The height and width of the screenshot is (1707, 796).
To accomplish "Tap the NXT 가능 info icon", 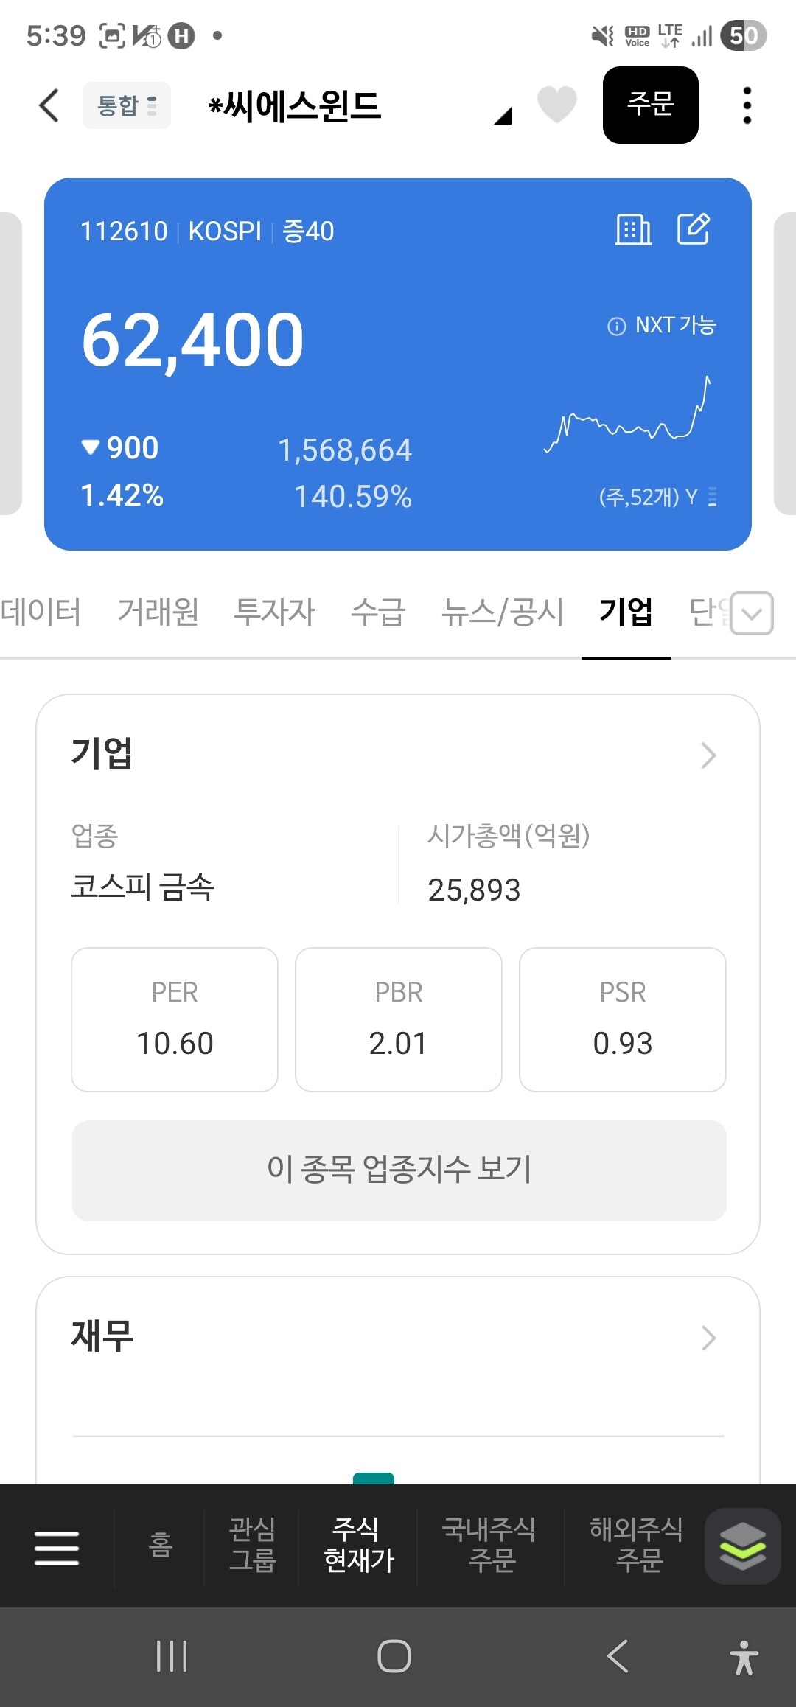I will point(616,327).
